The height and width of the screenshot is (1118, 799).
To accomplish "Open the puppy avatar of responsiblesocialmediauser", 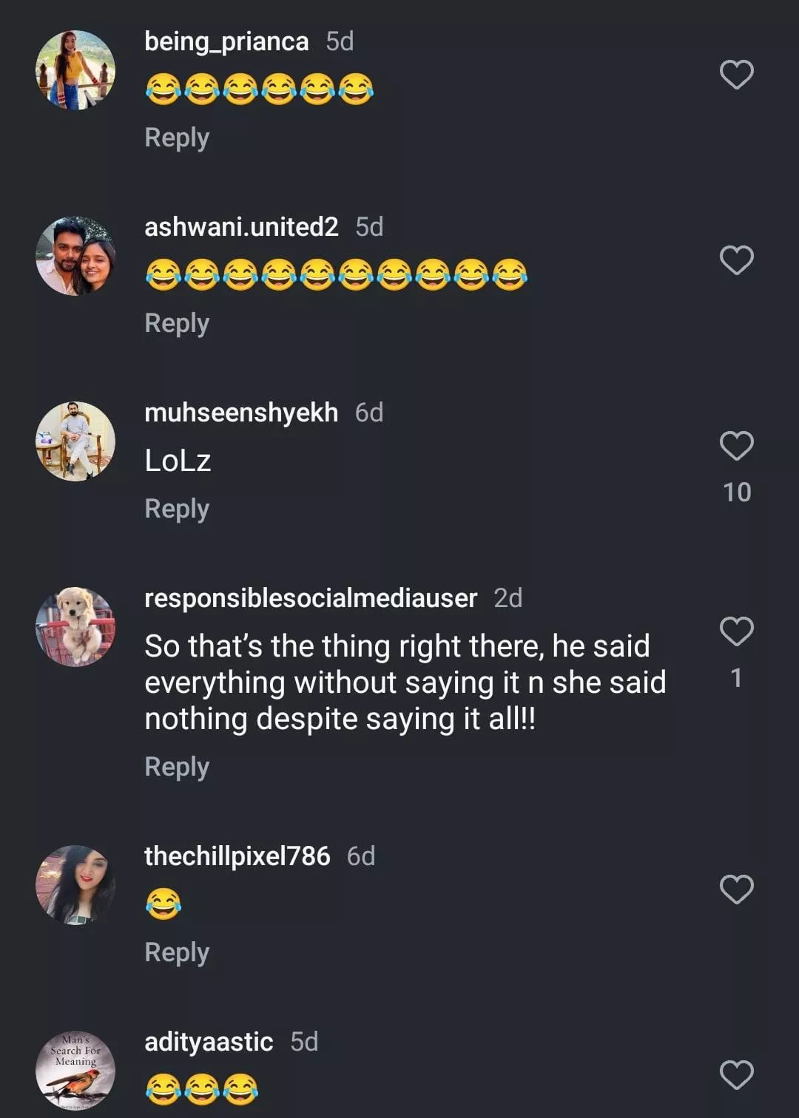I will point(75,627).
